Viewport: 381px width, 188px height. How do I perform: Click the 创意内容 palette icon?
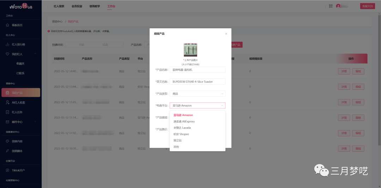[x=7, y=141]
